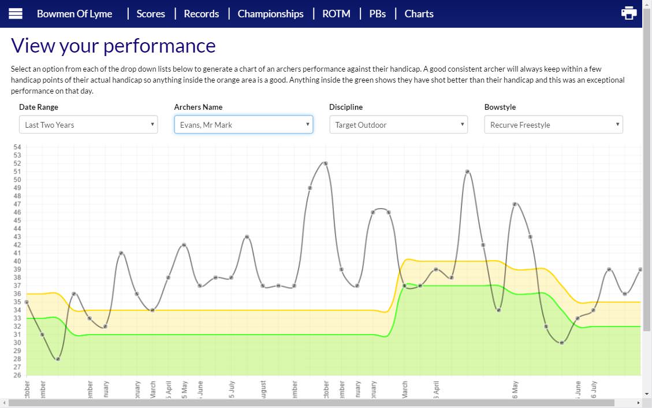The height and width of the screenshot is (408, 652).
Task: Open the Championships menu item
Action: pyautogui.click(x=270, y=14)
